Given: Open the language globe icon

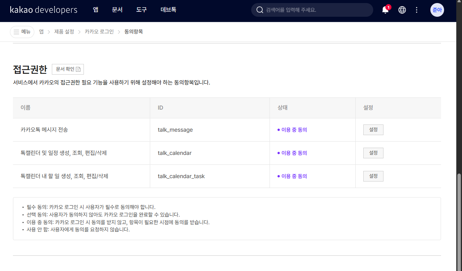Looking at the screenshot, I should point(402,10).
